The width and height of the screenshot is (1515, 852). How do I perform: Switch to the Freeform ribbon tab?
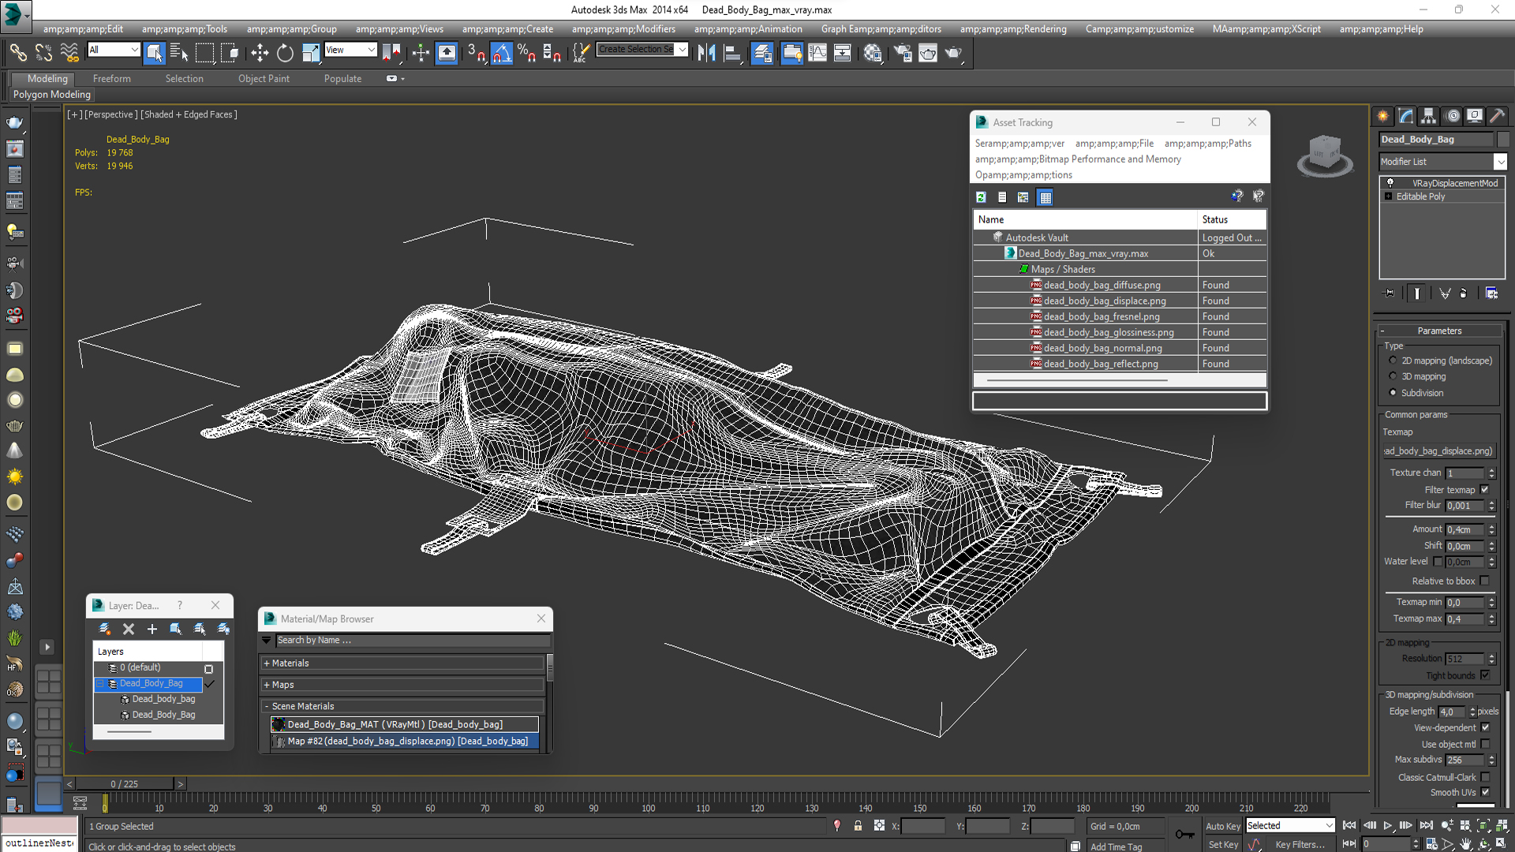pyautogui.click(x=111, y=79)
